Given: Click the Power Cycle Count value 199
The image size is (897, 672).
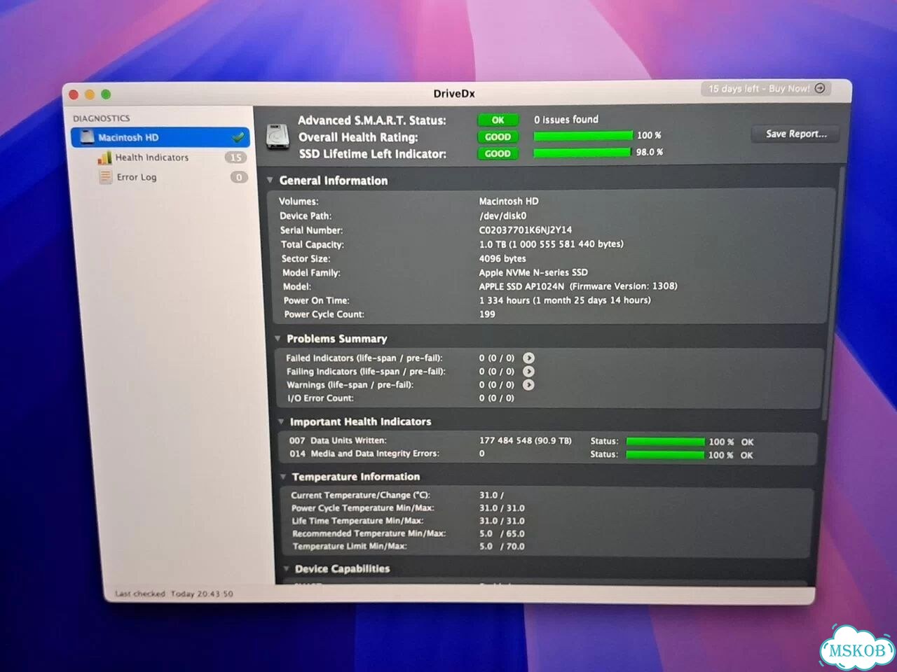Looking at the screenshot, I should pos(487,314).
